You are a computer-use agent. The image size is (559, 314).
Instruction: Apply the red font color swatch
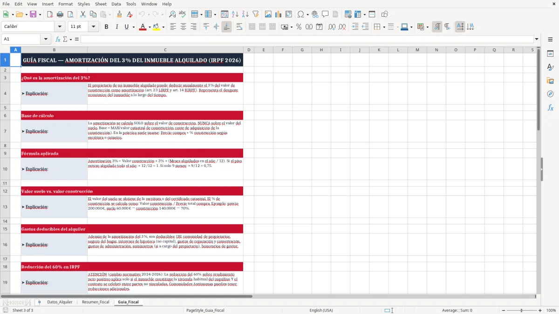coord(143,27)
